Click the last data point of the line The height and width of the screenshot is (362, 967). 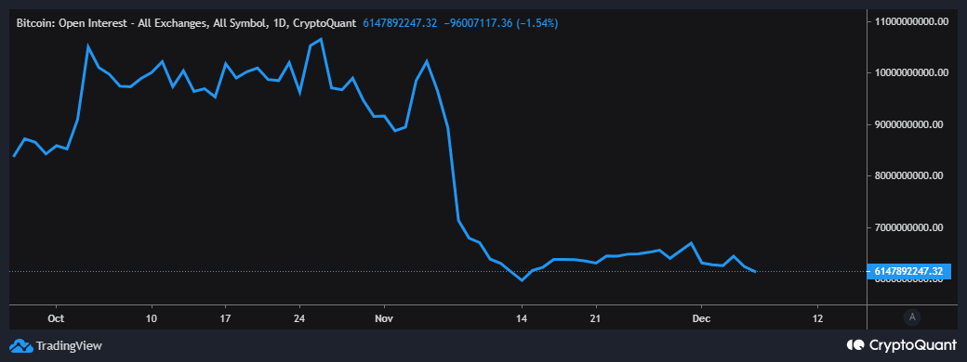755,271
